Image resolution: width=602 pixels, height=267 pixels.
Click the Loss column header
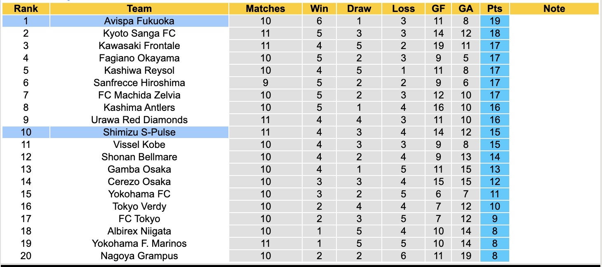pyautogui.click(x=403, y=9)
